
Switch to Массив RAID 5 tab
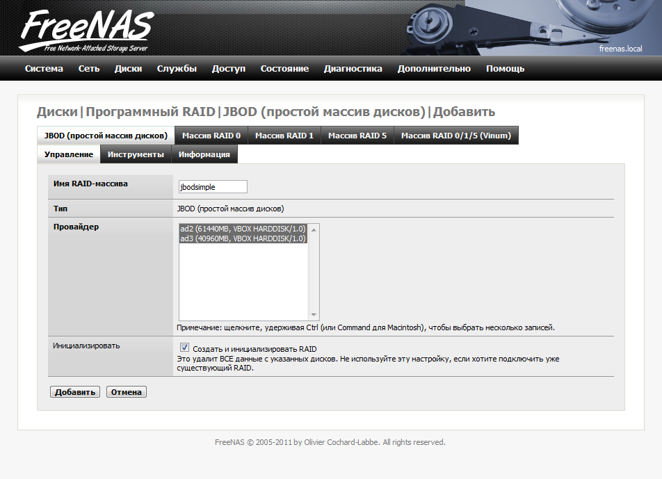click(357, 136)
